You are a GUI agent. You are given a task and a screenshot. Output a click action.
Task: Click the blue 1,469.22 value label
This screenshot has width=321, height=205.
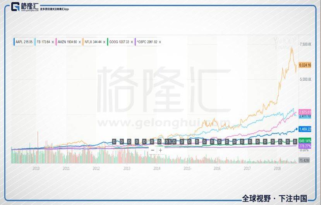[x=305, y=129]
